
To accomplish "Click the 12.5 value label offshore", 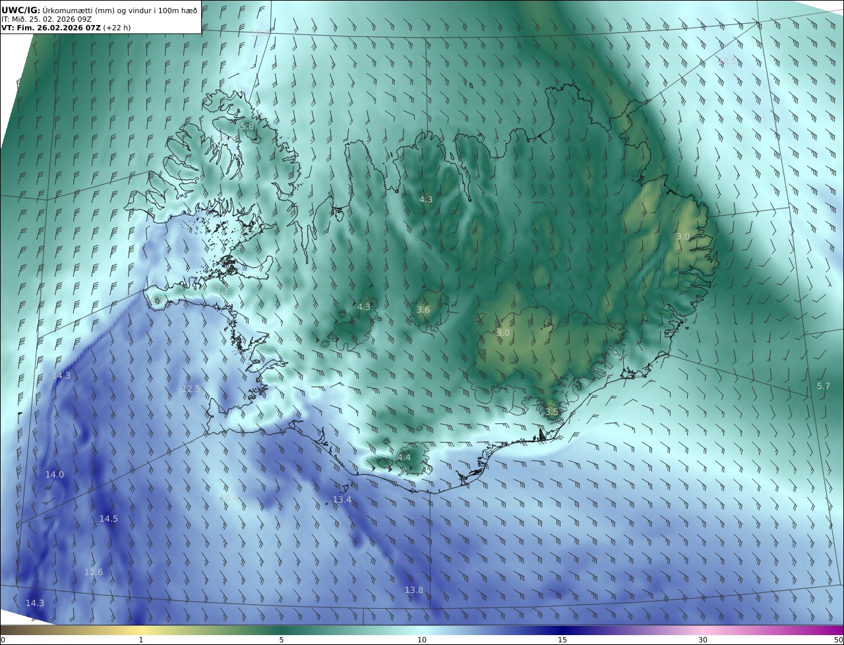I will pos(191,389).
